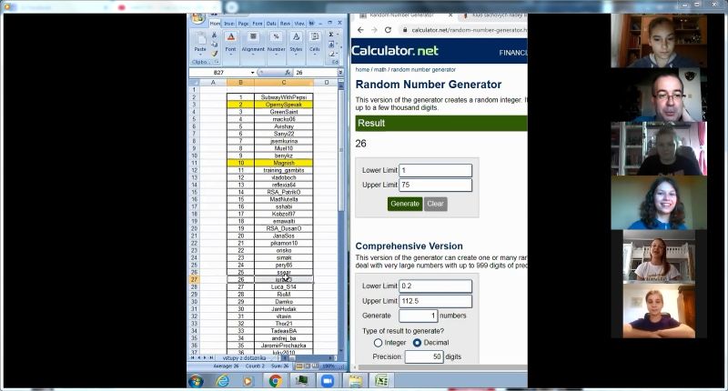The image size is (728, 391).
Task: Click the Office button in Excel
Action: tap(197, 18)
